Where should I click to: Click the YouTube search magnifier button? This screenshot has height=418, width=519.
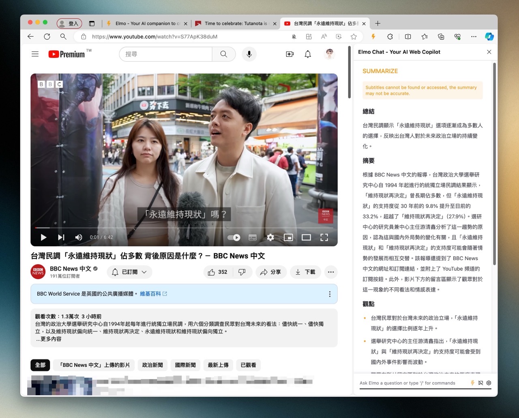pos(224,54)
